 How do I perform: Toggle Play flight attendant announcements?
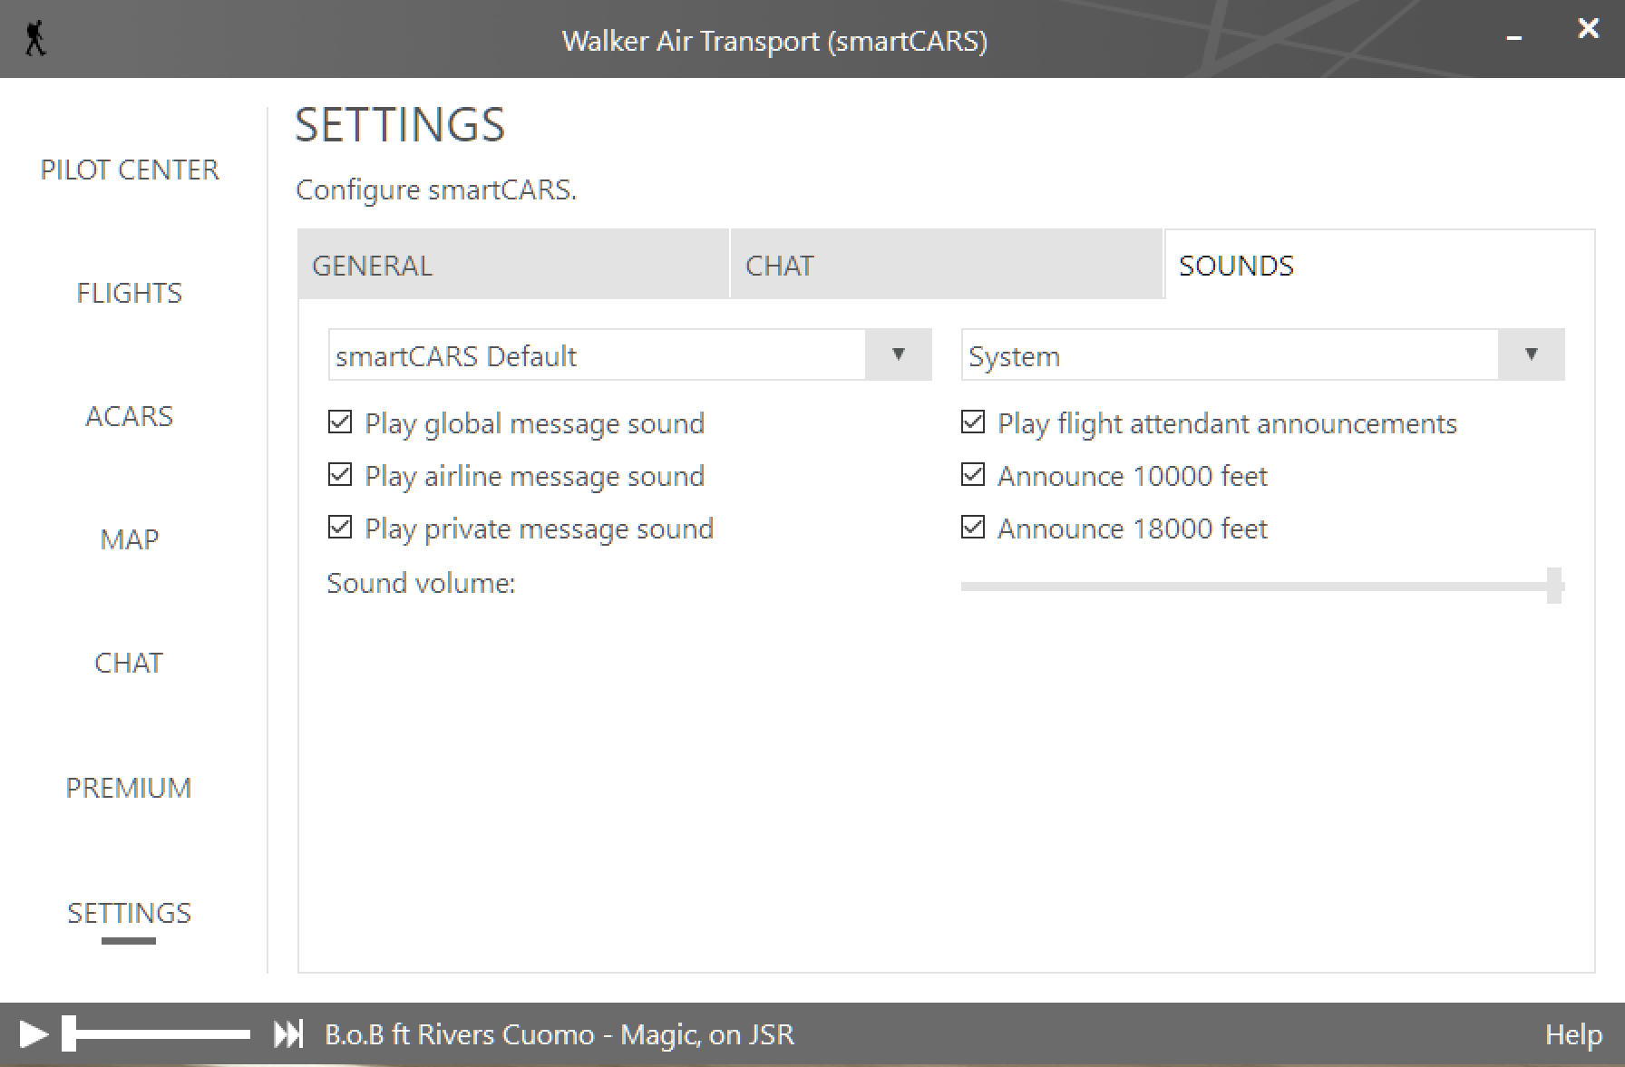tap(973, 422)
